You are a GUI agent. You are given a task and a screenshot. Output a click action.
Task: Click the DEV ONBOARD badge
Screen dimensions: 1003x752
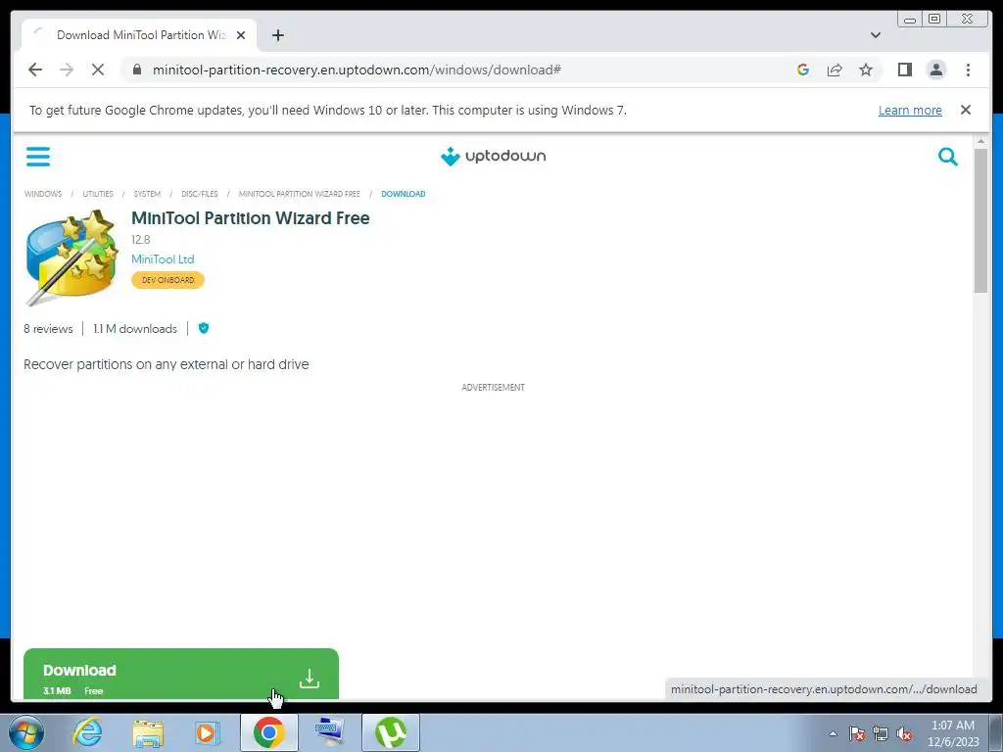tap(167, 280)
